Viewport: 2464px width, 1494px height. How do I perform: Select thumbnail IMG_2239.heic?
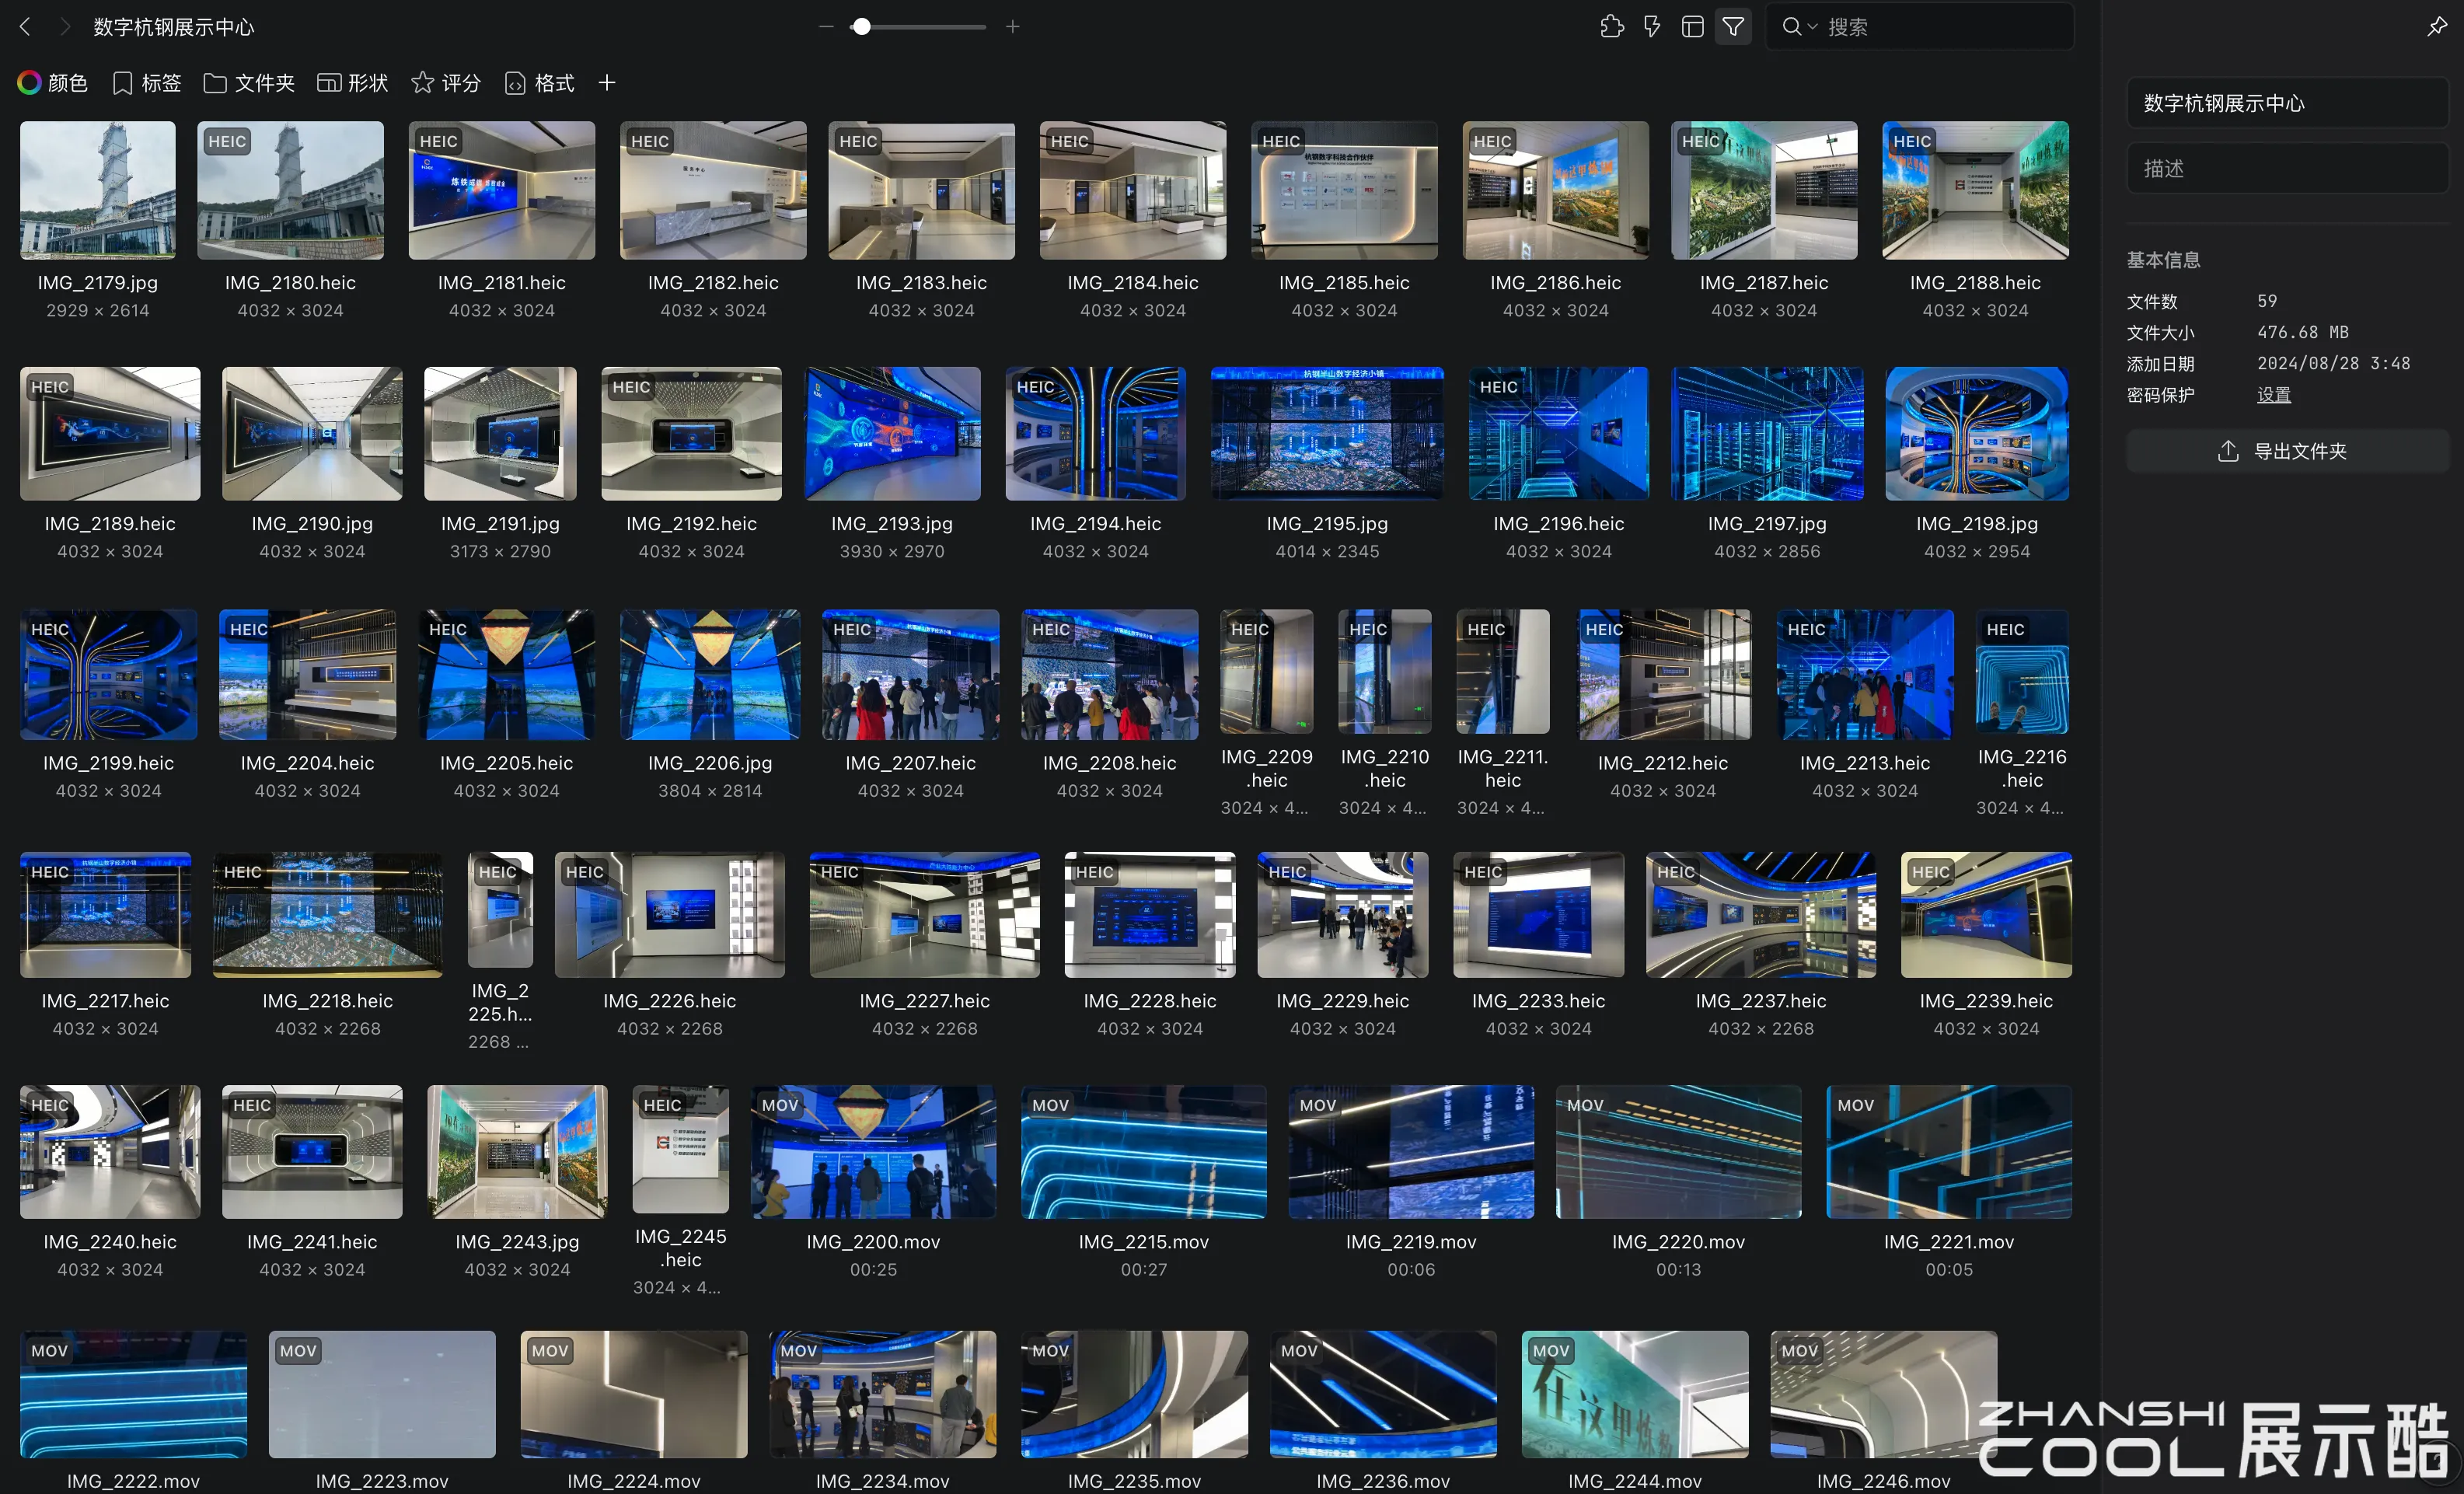point(1986,915)
